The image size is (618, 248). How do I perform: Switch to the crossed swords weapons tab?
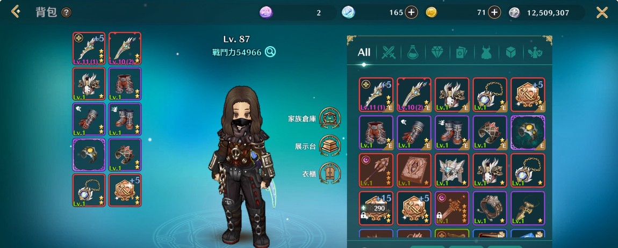pos(389,52)
